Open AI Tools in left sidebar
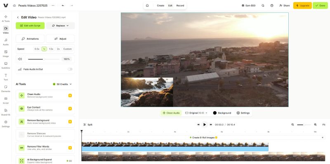Screen dimensions: 330x164 pyautogui.click(x=6, y=18)
